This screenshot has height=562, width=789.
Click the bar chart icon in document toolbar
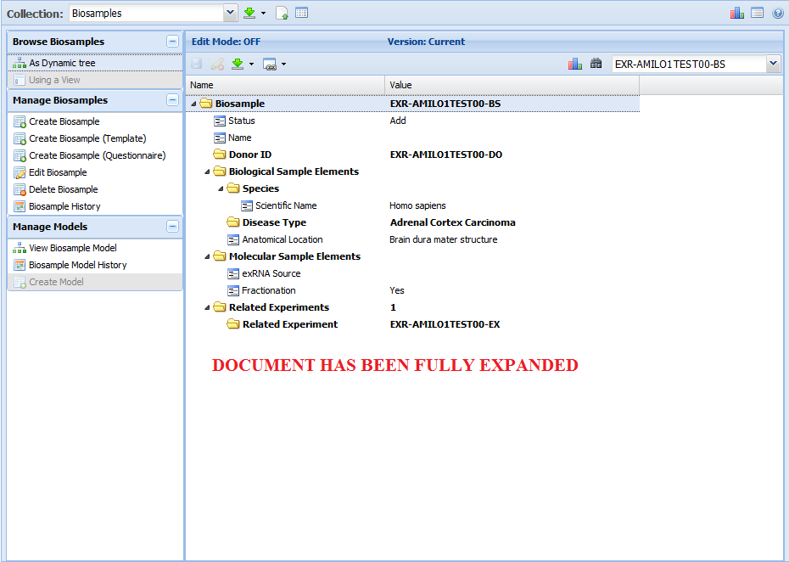tap(575, 64)
